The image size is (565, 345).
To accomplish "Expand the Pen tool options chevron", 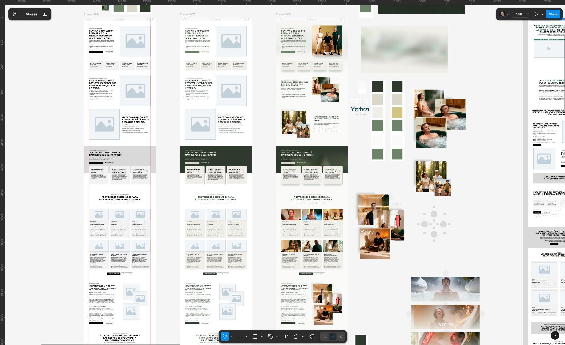I will pyautogui.click(x=277, y=337).
